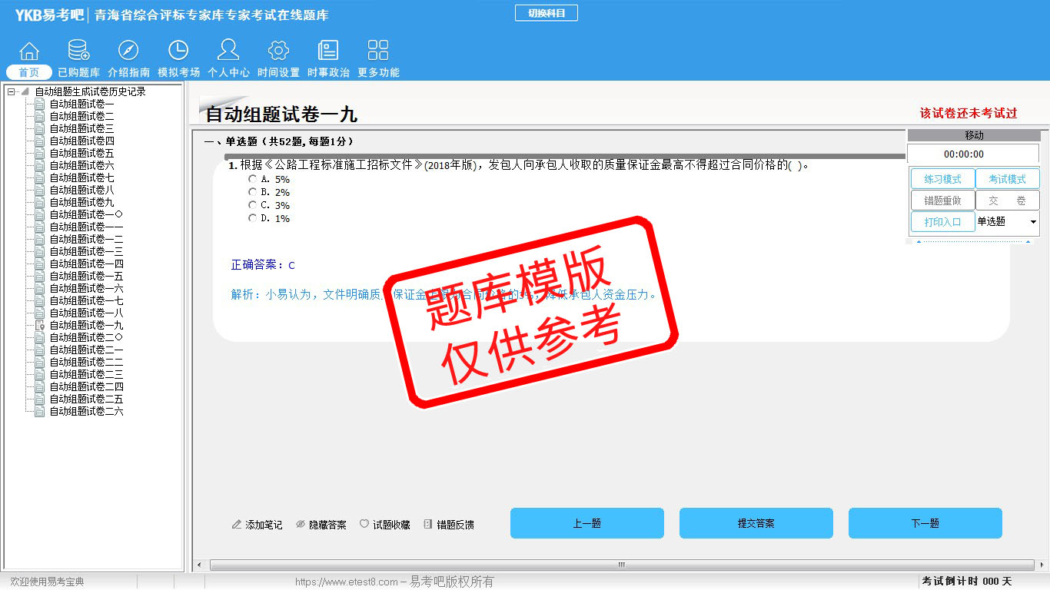Image resolution: width=1050 pixels, height=590 pixels.
Task: Go to next question with 下一题
Action: (x=925, y=523)
